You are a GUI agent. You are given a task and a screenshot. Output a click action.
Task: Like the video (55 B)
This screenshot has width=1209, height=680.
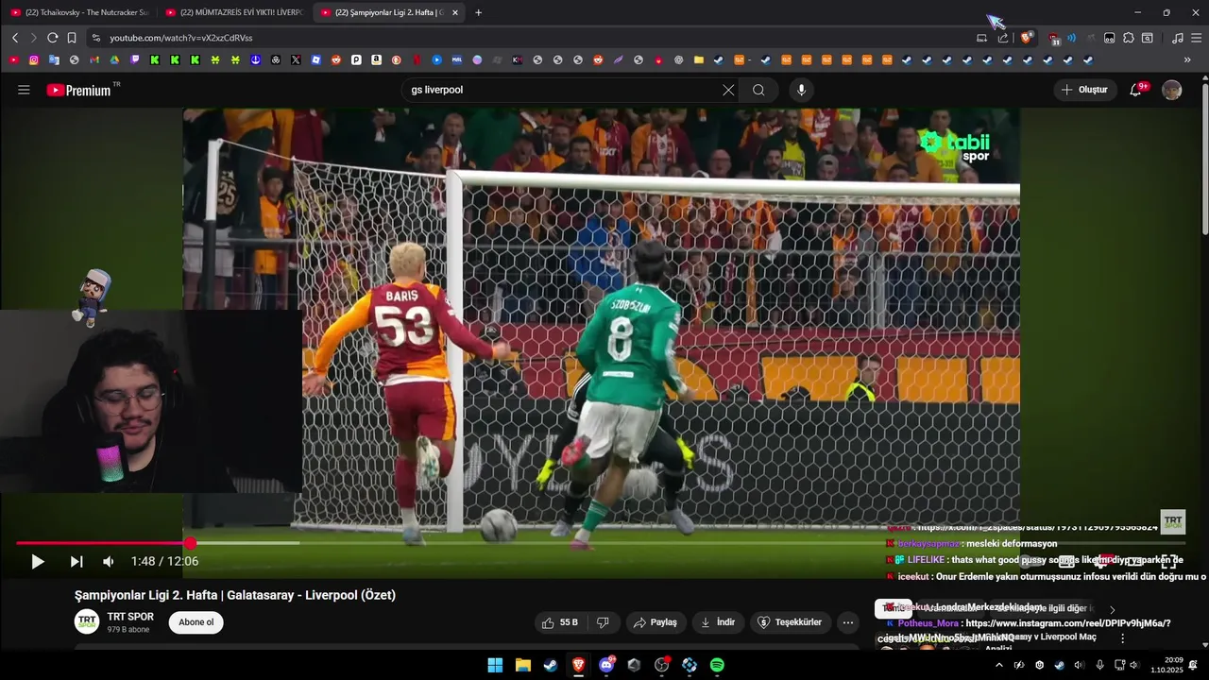559,622
